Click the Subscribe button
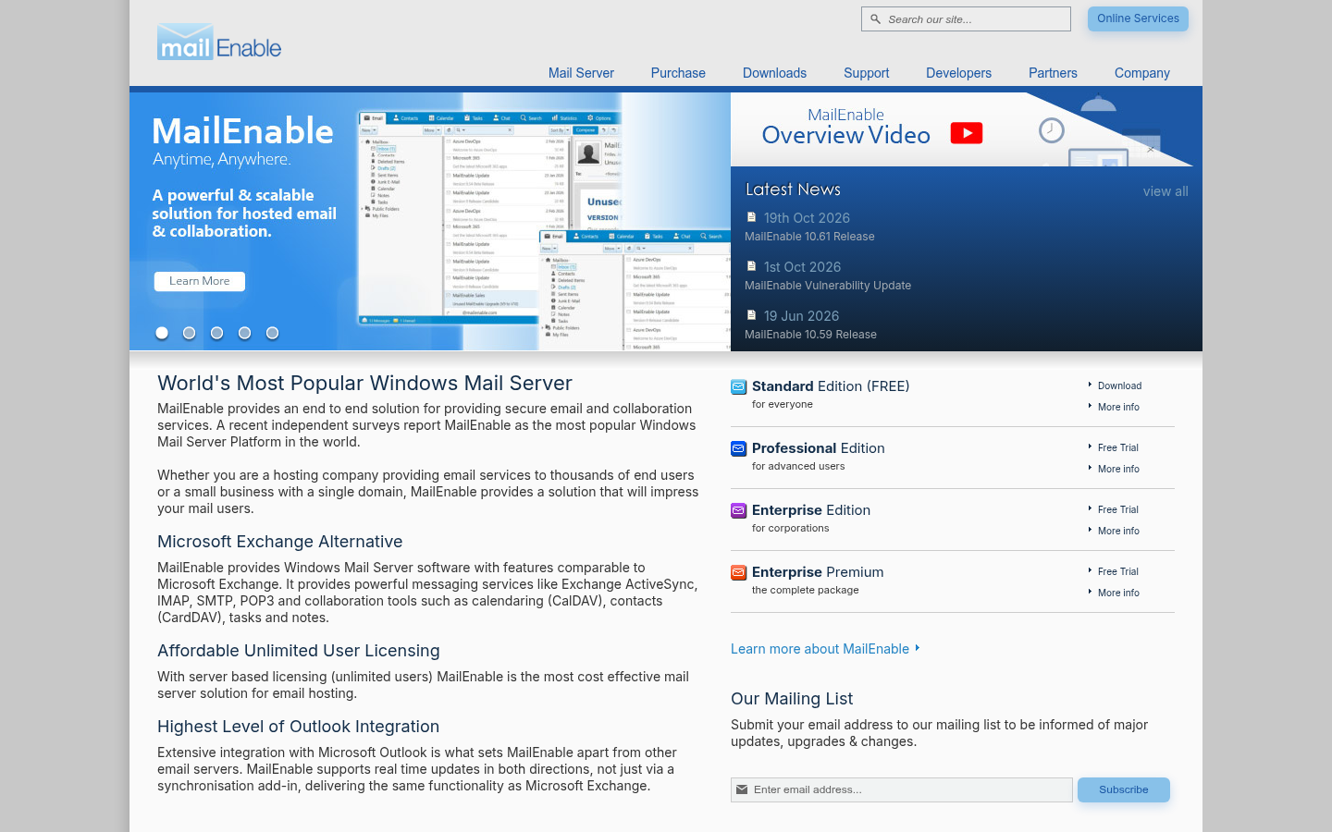This screenshot has height=832, width=1332. click(1124, 789)
